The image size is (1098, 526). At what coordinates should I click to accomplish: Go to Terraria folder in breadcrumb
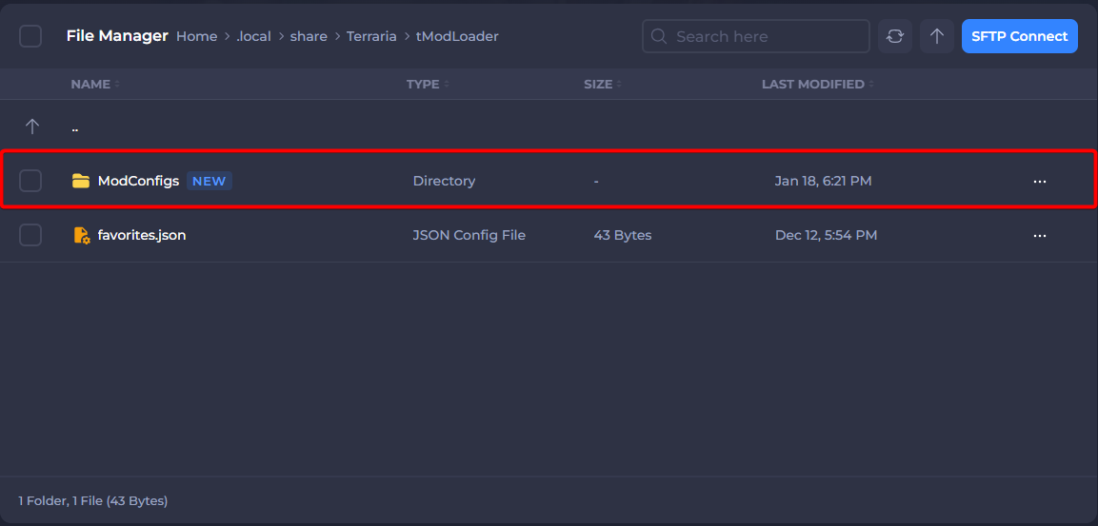[x=371, y=36]
